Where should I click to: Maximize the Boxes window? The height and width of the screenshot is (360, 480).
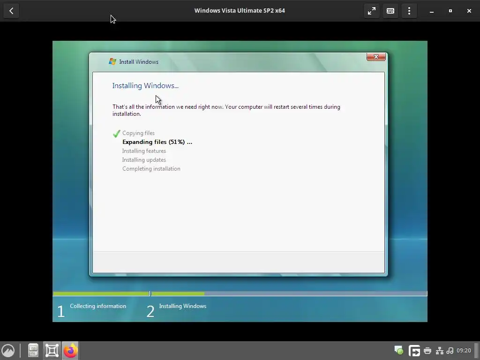(450, 11)
